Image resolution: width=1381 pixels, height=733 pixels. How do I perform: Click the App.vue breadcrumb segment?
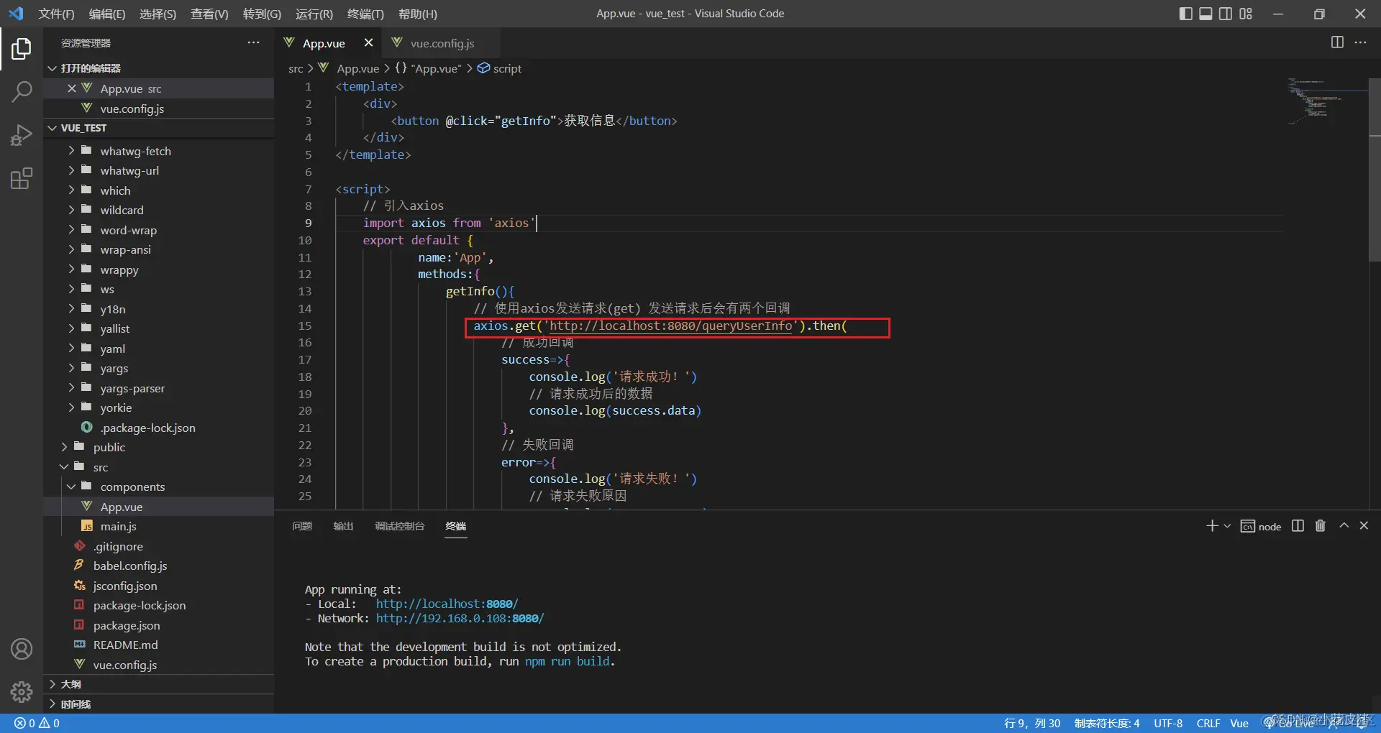(350, 68)
